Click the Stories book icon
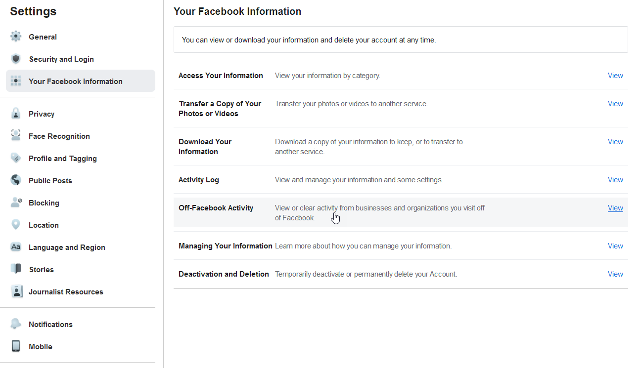This screenshot has height=368, width=641. [16, 269]
